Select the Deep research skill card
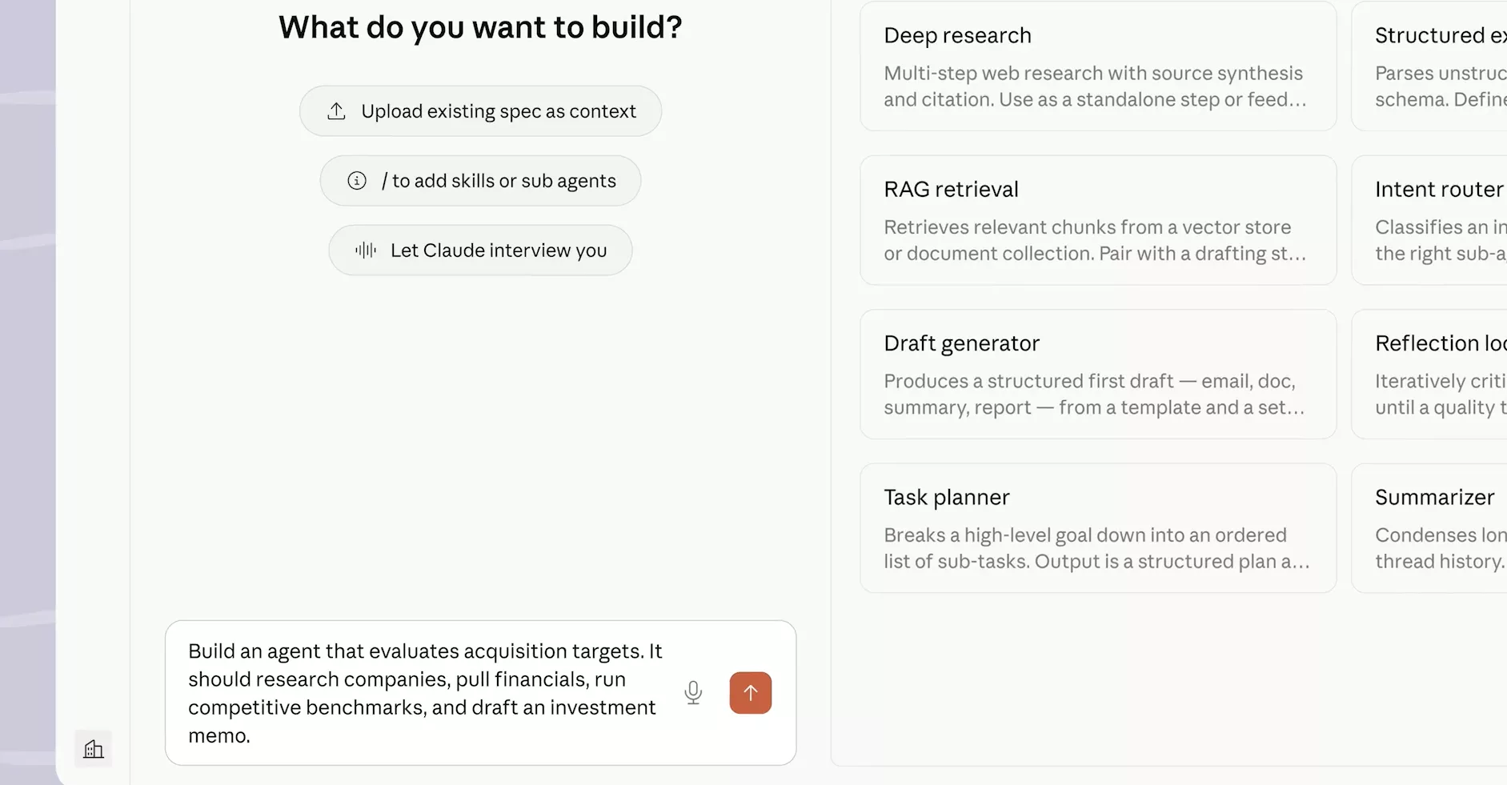This screenshot has height=785, width=1507. (1098, 66)
